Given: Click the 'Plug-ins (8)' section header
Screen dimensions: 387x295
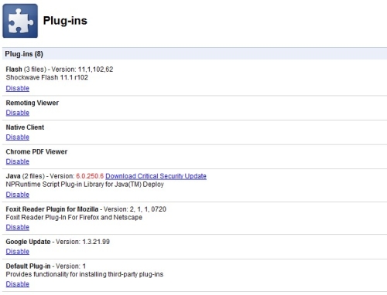Looking at the screenshot, I should [194, 54].
